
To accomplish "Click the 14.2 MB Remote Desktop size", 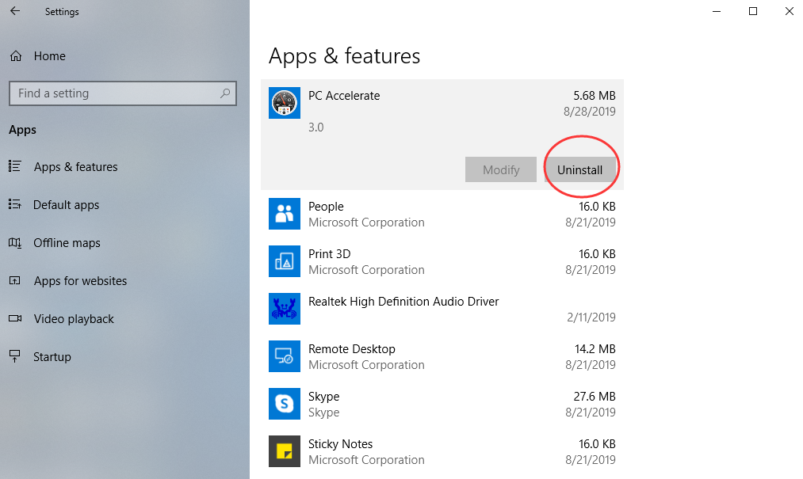I will coord(595,348).
